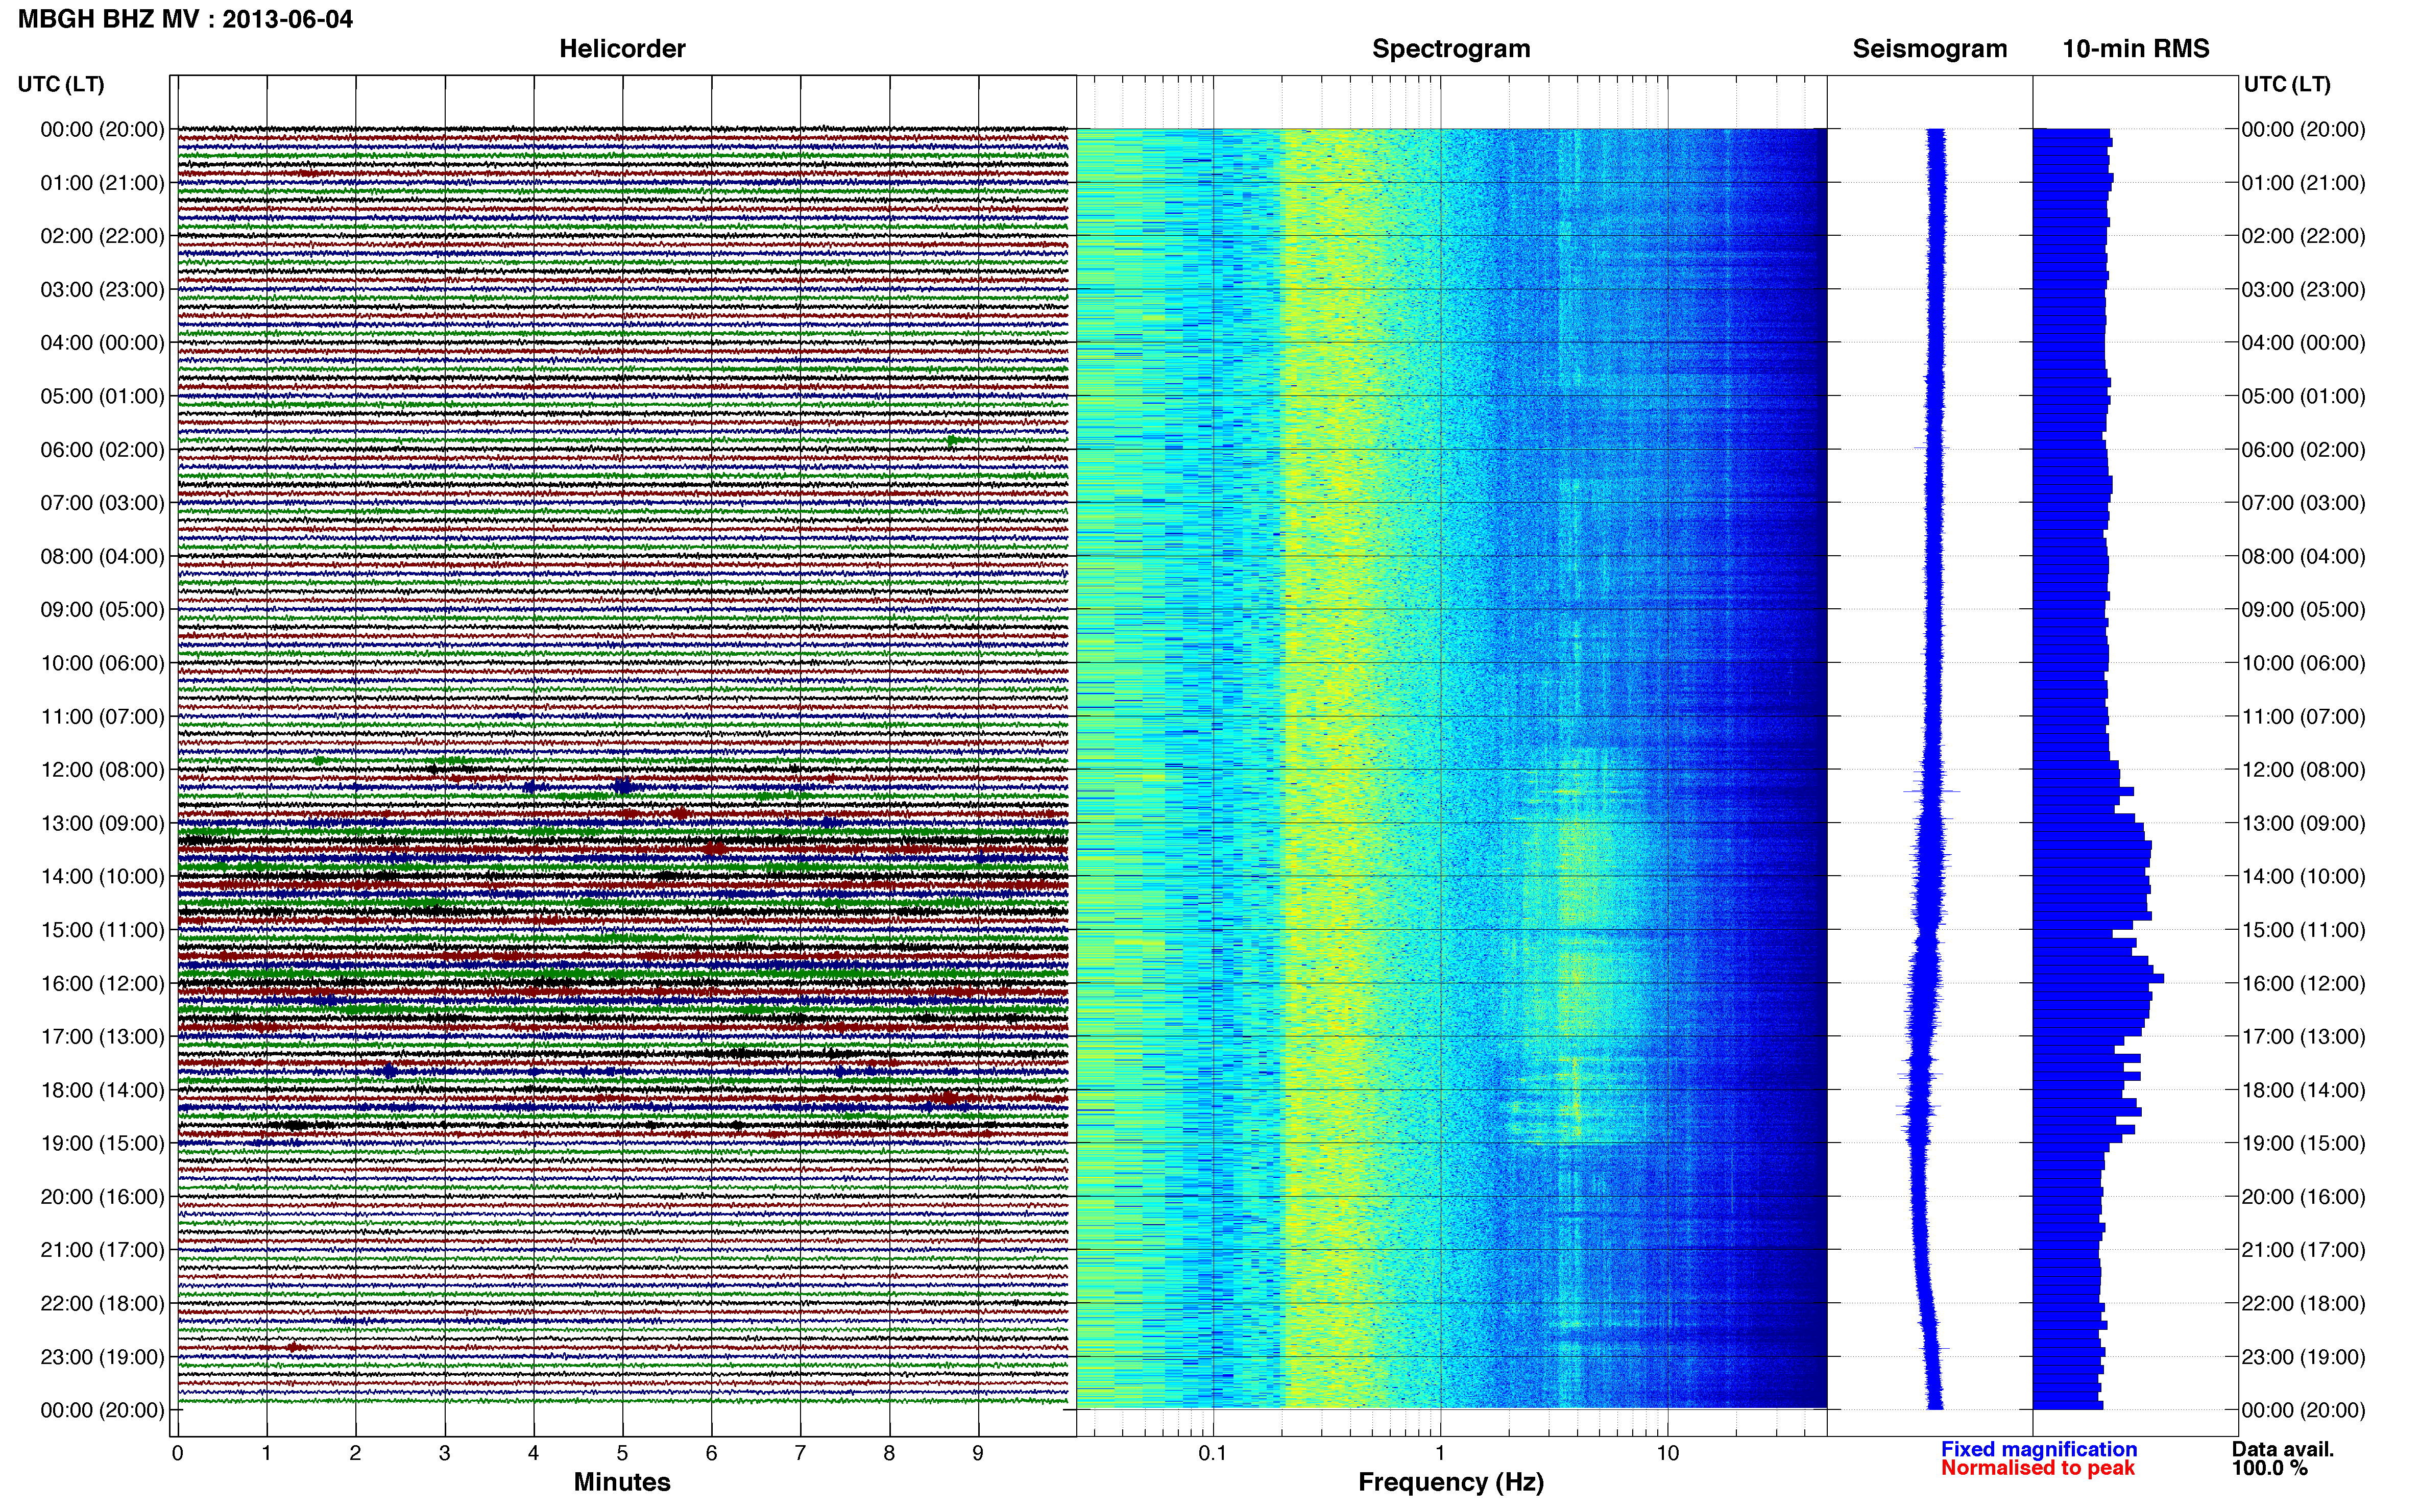Image resolution: width=2420 pixels, height=1512 pixels.
Task: Select the '1' frequency axis tick label
Action: point(1440,1454)
